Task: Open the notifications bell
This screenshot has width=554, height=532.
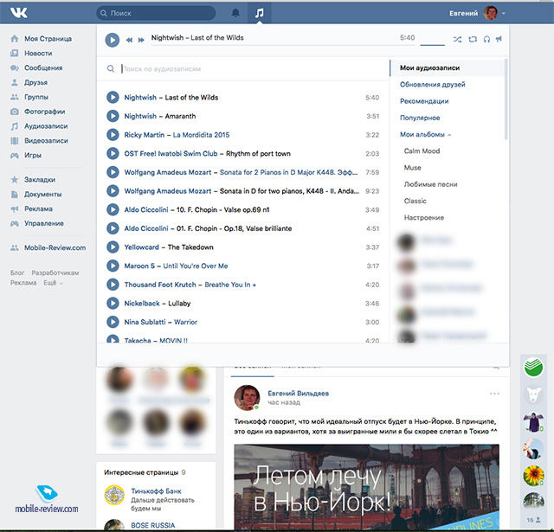Action: (x=236, y=14)
